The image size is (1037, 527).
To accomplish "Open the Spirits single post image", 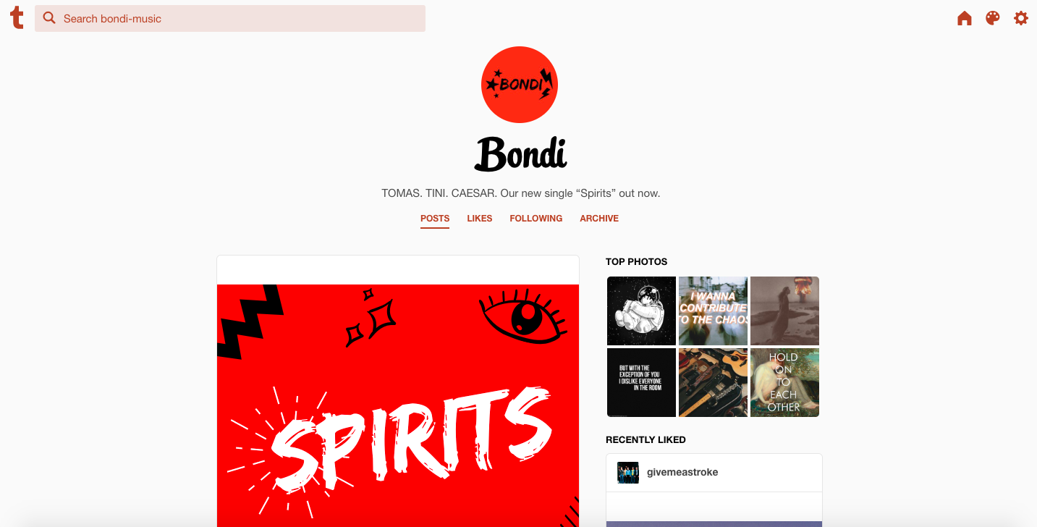I will coord(398,405).
